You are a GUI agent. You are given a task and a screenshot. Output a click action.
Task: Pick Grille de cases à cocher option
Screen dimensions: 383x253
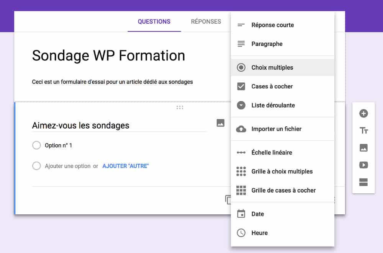[284, 190]
